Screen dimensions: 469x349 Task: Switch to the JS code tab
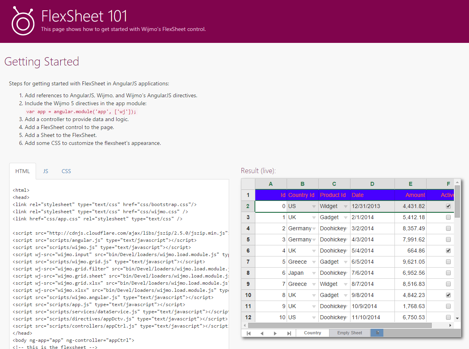46,171
